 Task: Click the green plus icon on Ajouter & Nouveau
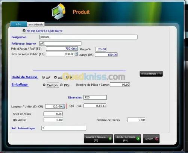110,139
